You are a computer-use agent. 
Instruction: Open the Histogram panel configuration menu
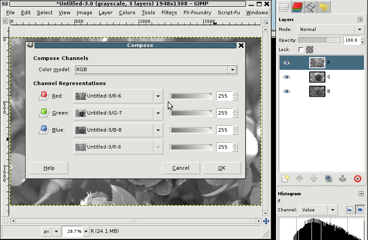[361, 193]
